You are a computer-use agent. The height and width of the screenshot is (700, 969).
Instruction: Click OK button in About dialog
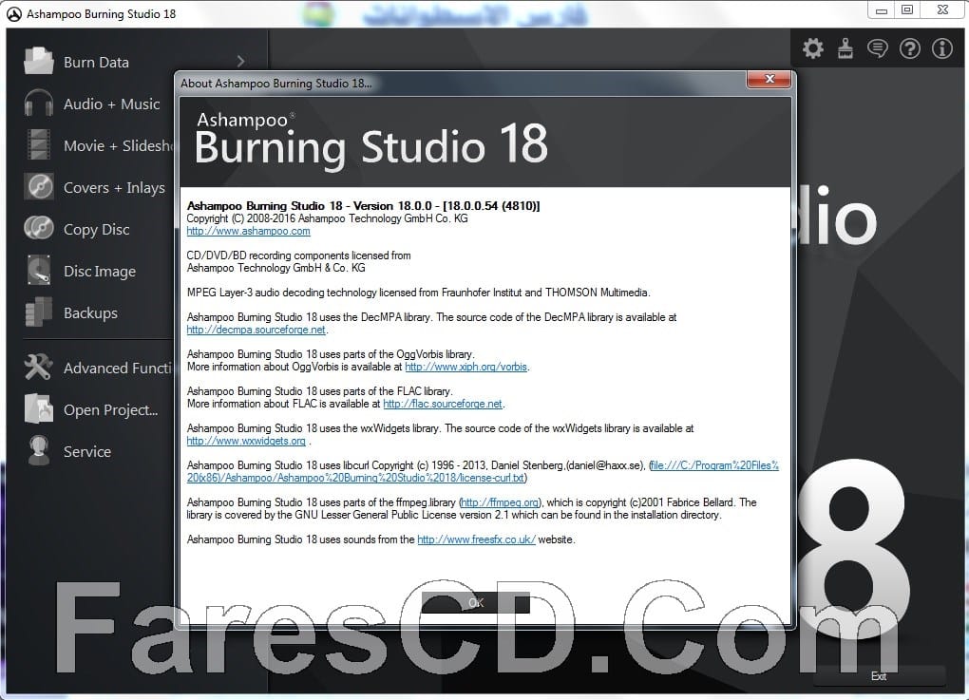pyautogui.click(x=475, y=602)
